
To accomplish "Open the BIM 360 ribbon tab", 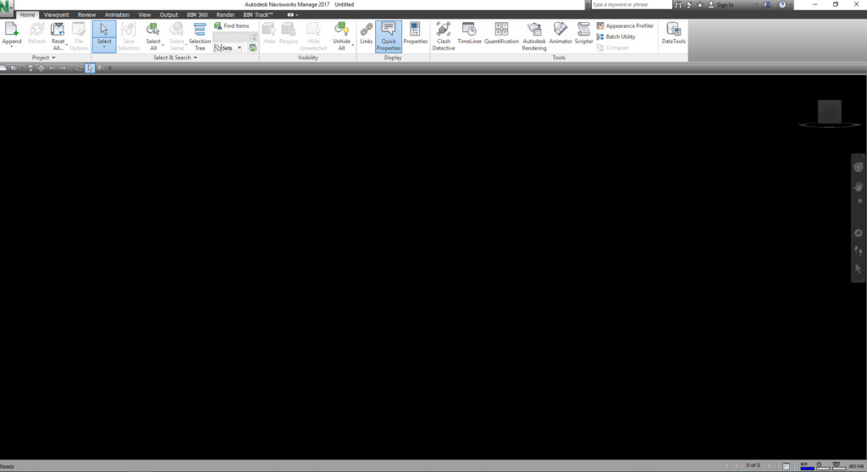I will pyautogui.click(x=197, y=14).
